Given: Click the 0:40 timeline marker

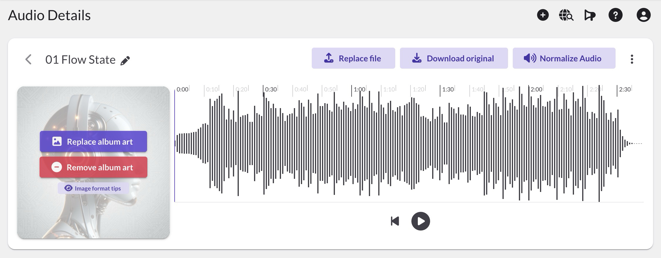Looking at the screenshot, I should [300, 89].
